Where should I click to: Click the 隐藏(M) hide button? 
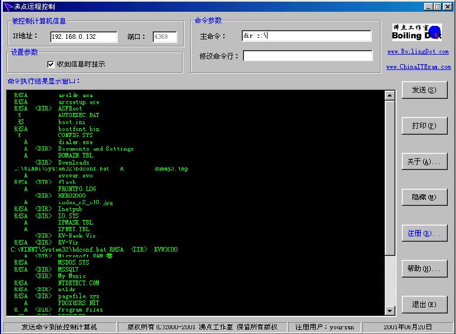424,198
